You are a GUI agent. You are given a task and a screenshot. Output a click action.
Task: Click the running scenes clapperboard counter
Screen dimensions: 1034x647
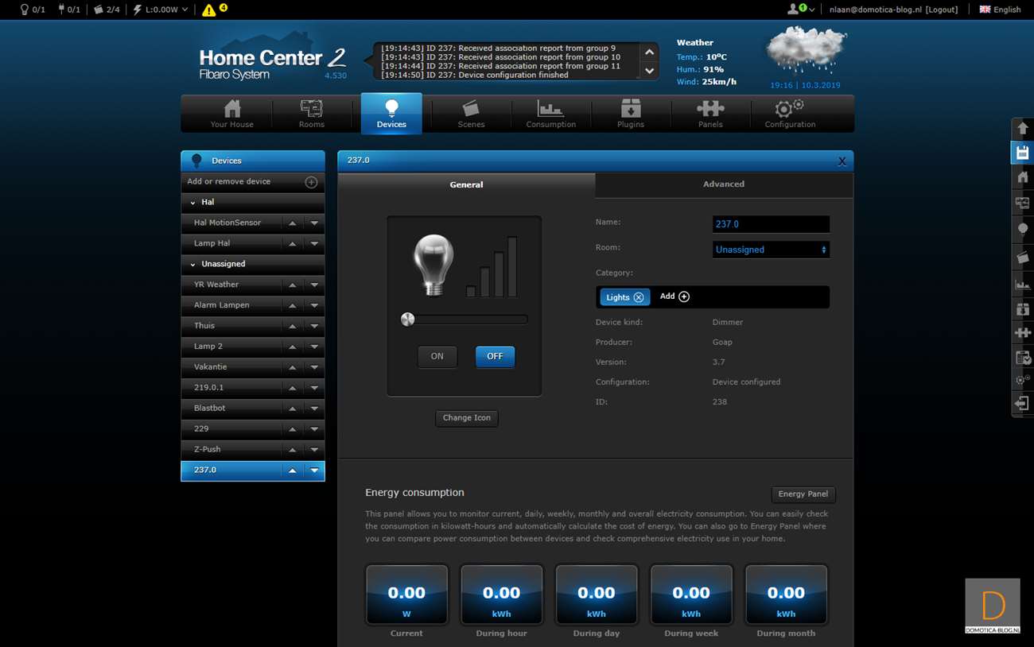pos(99,10)
